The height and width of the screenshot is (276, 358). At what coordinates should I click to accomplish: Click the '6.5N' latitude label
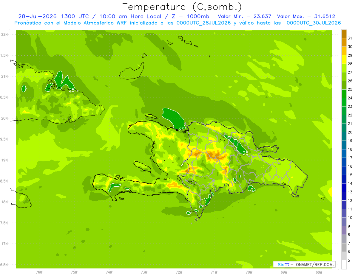tap(4, 265)
